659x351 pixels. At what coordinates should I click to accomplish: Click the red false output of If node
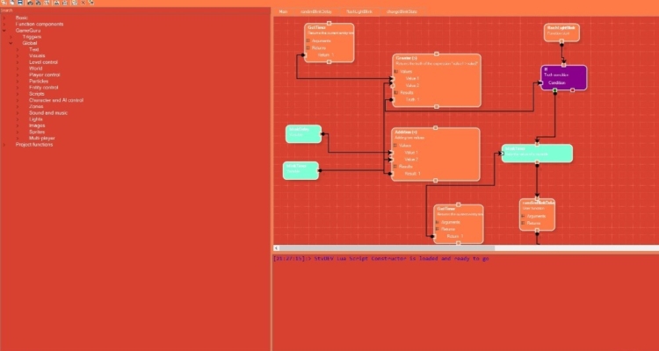click(x=572, y=90)
